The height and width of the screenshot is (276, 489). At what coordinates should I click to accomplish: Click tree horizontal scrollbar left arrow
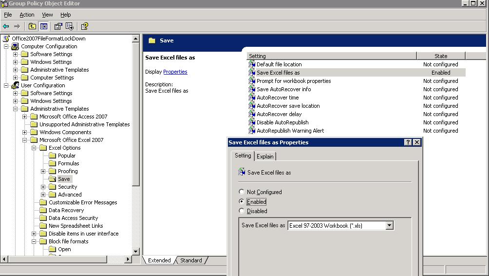pos(4,259)
